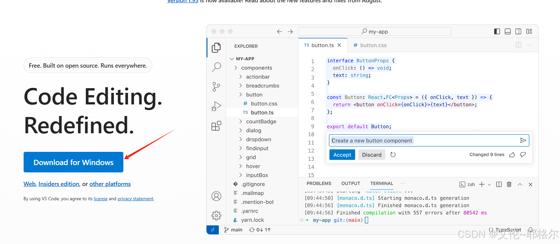This screenshot has height=244, width=560.
Task: Open the Extensions view
Action: (x=216, y=126)
